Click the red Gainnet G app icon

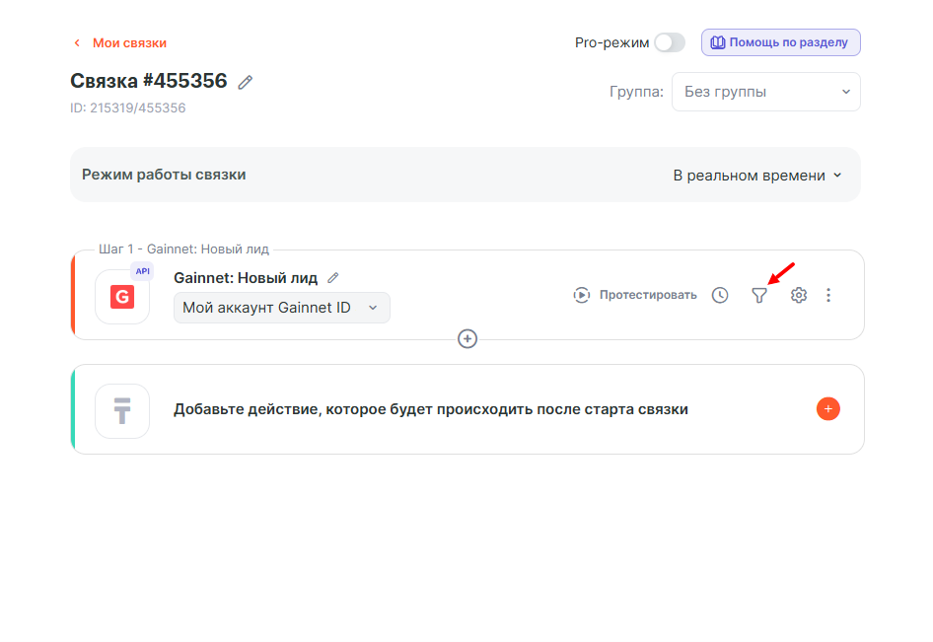[x=122, y=297]
